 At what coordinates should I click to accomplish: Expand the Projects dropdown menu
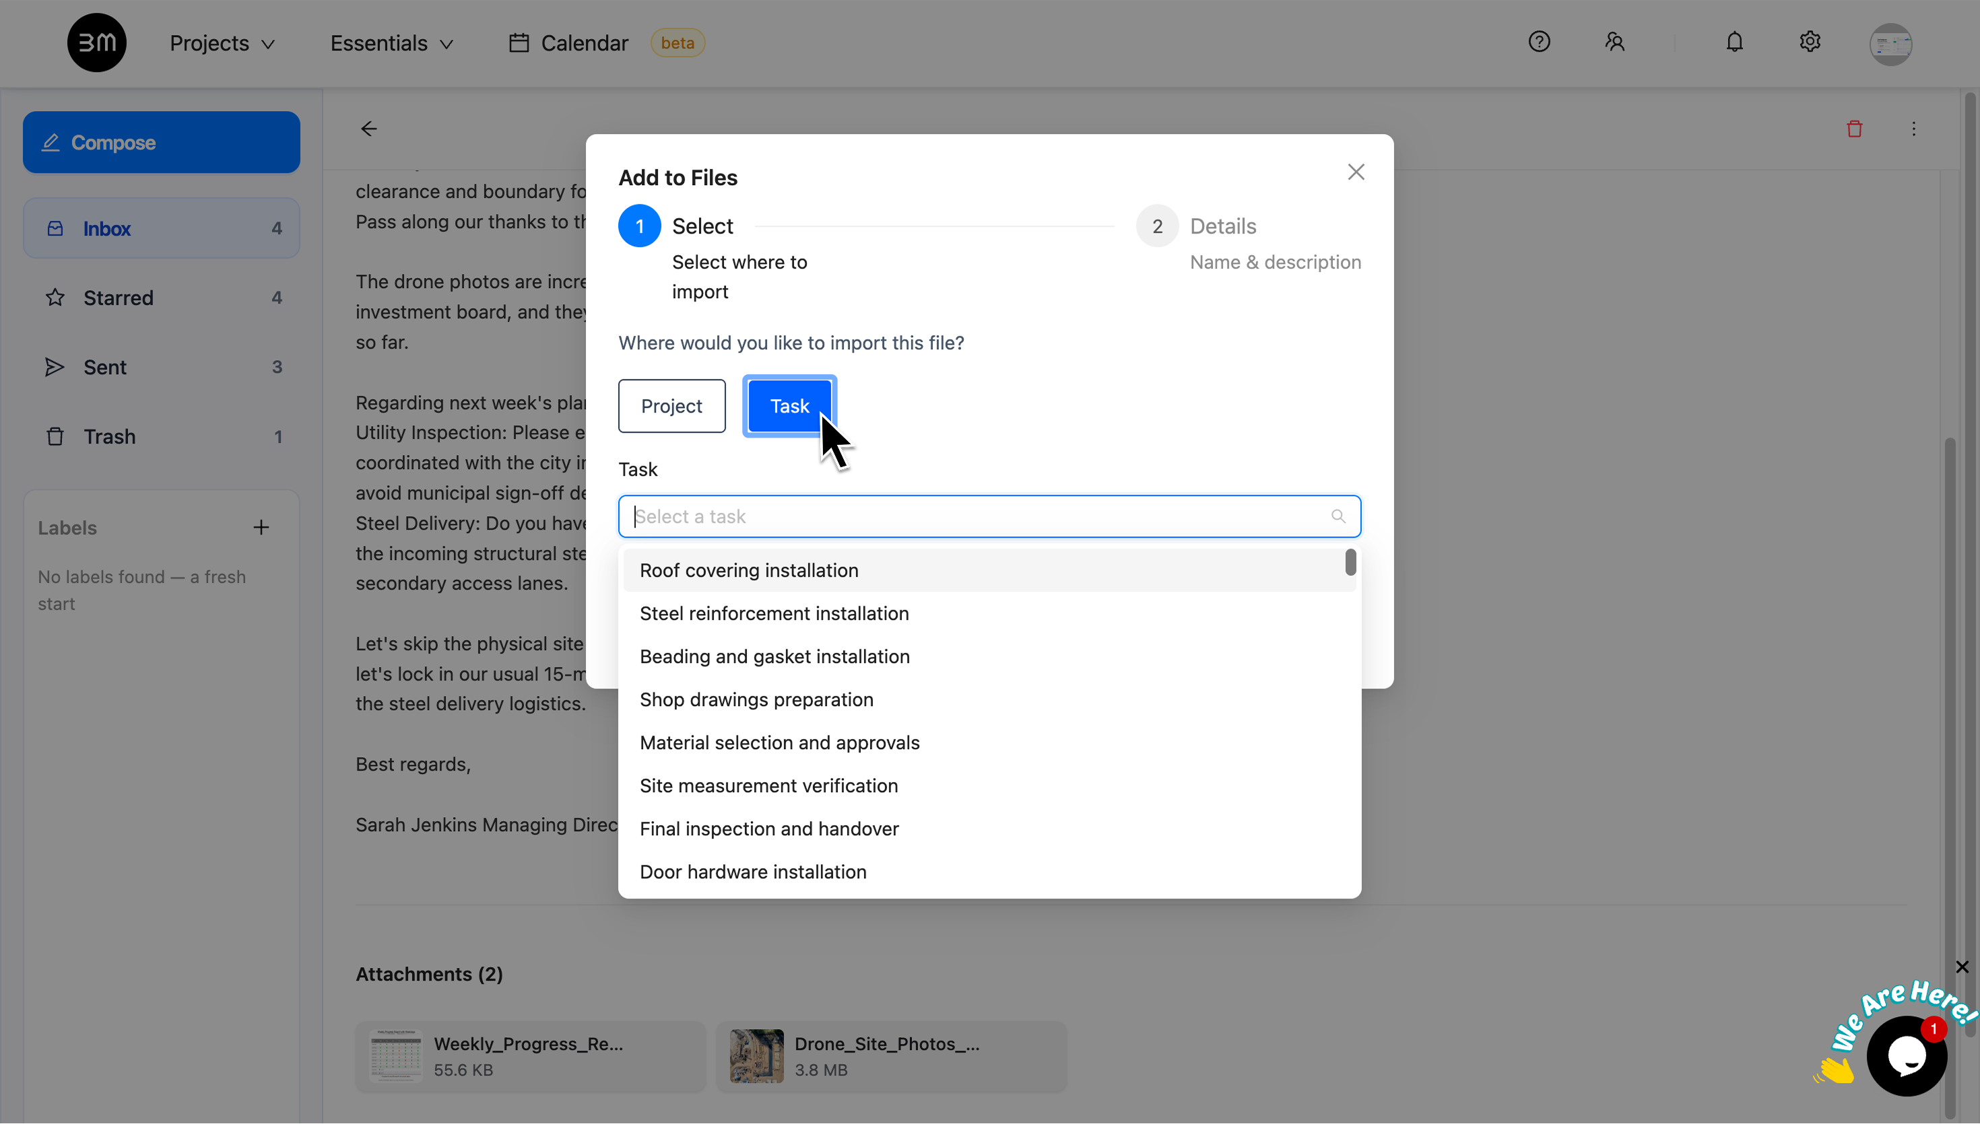coord(222,43)
